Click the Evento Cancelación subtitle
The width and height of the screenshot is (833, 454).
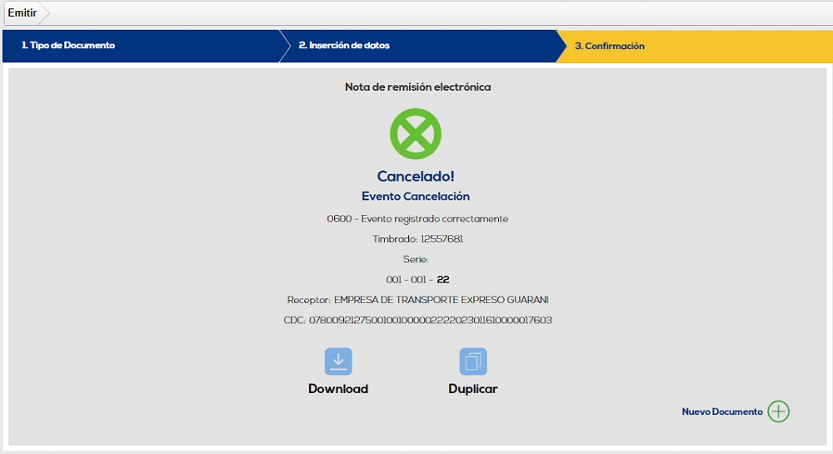(416, 197)
